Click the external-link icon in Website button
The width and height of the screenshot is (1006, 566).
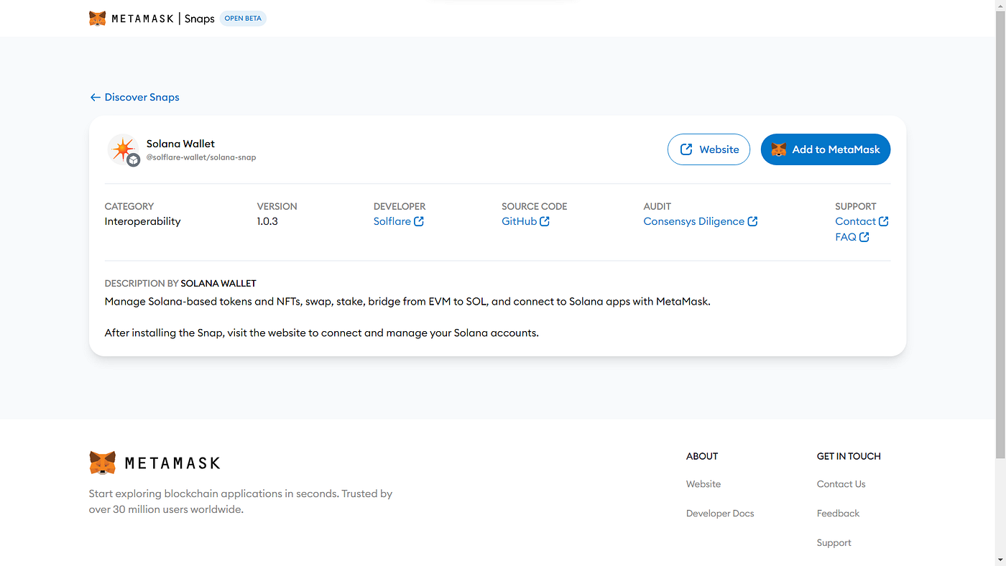tap(686, 149)
